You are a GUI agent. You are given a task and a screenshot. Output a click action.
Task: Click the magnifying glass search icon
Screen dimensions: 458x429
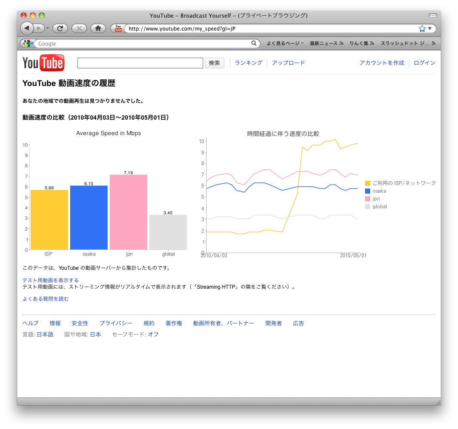254,43
